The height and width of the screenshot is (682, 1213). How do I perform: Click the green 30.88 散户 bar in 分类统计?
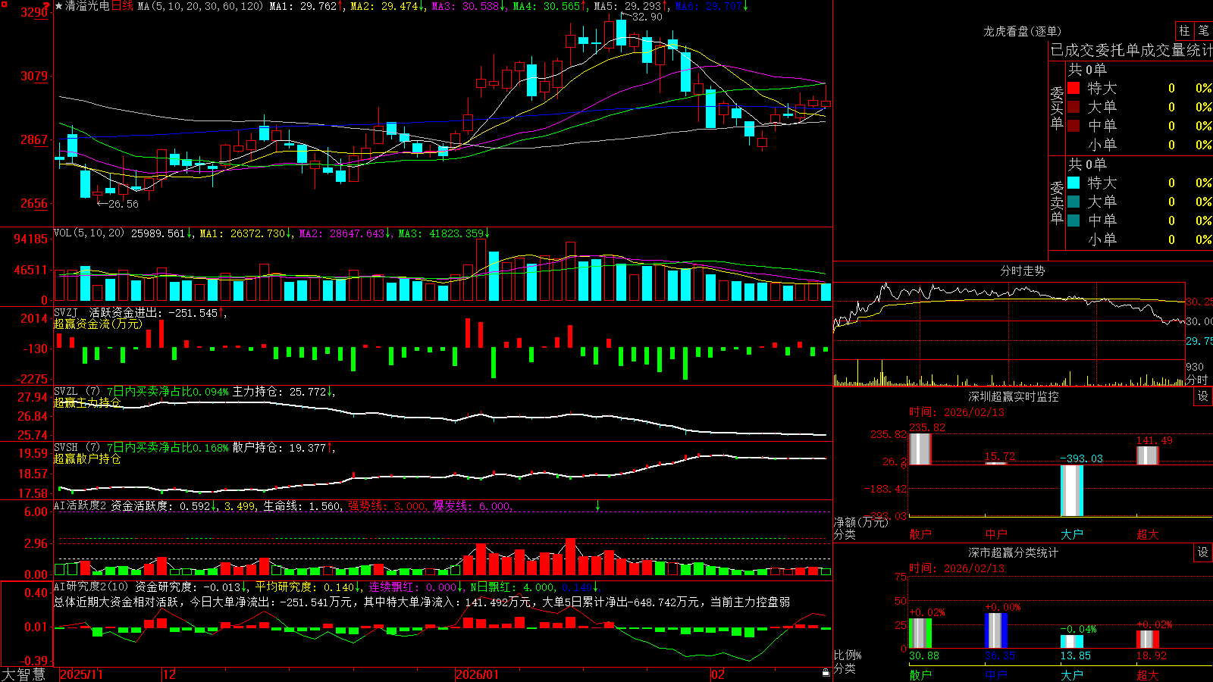920,634
